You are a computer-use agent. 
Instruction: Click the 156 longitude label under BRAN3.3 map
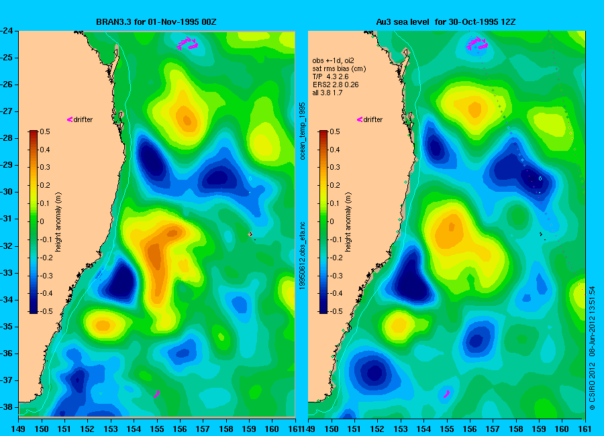pyautogui.click(x=180, y=429)
